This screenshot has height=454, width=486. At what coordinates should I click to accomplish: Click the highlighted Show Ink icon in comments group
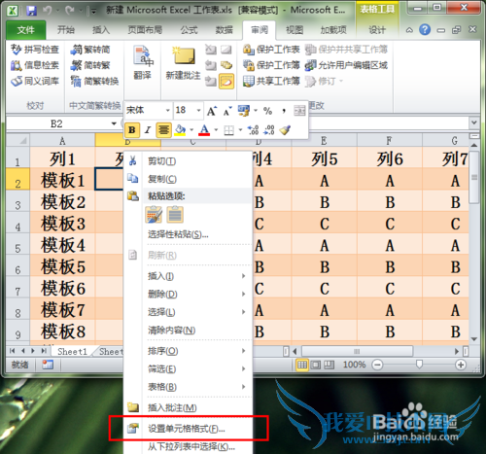(226, 81)
